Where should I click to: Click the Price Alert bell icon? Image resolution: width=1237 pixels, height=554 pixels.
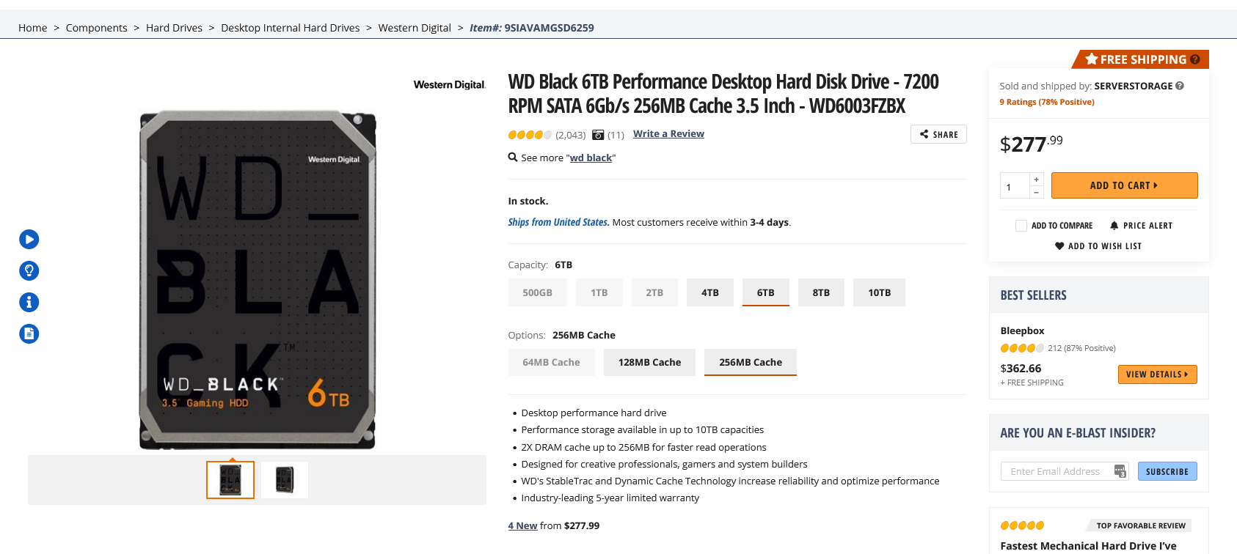click(1114, 226)
